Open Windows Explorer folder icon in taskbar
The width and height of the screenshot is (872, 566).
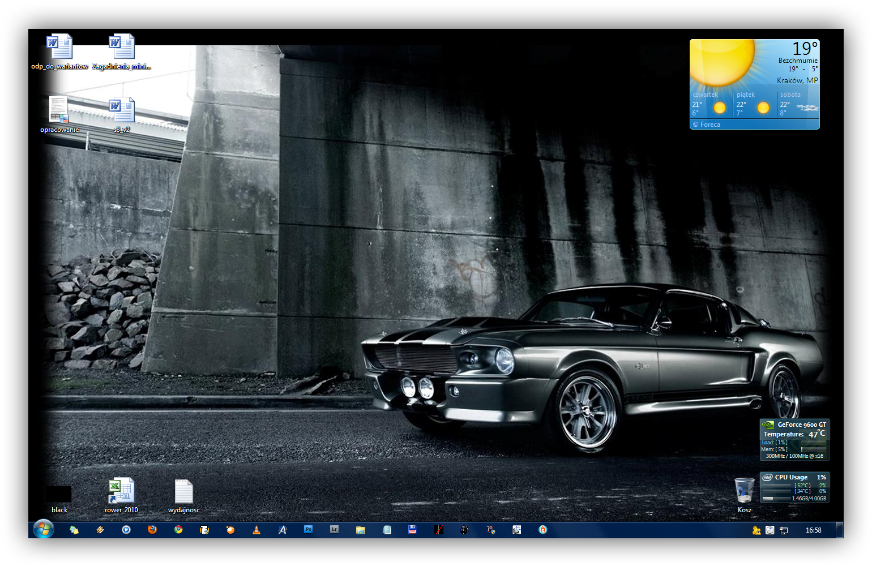point(361,530)
